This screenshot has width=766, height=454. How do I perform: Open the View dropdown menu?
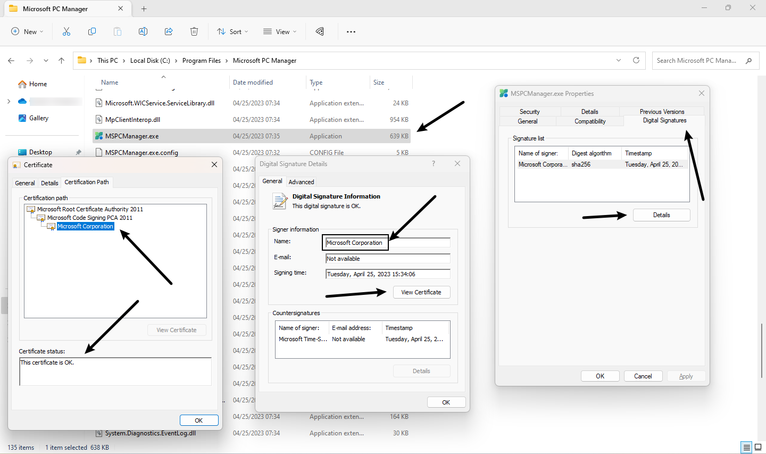[x=280, y=32]
